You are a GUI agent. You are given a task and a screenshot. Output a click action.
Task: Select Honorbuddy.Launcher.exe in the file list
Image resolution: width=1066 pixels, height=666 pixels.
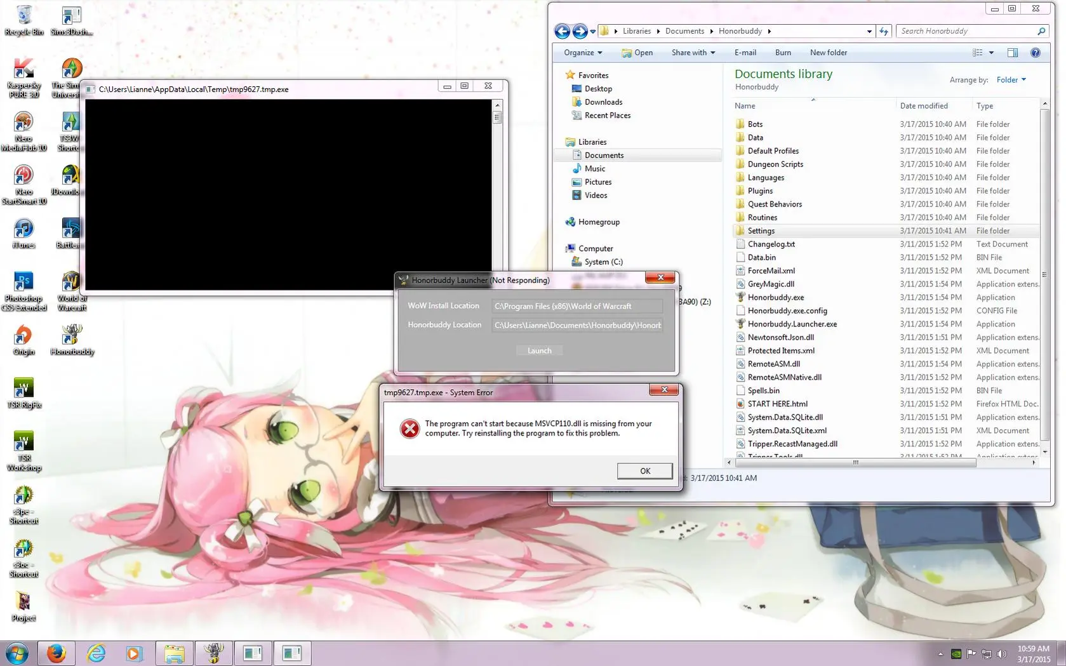pyautogui.click(x=792, y=324)
